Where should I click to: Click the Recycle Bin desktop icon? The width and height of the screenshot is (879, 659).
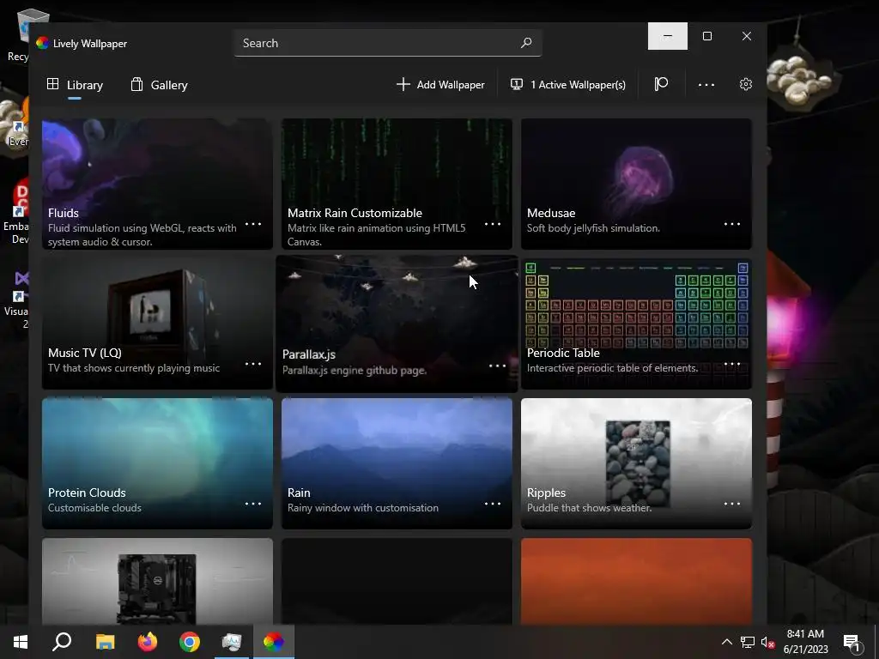coord(20,34)
